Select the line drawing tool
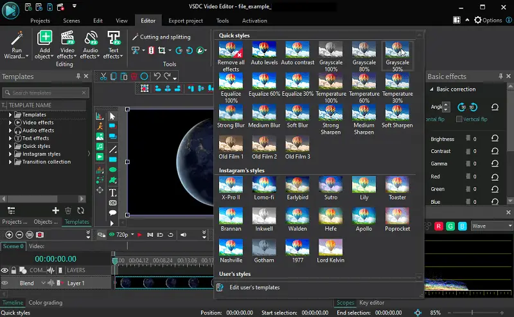Image resolution: width=514 pixels, height=317 pixels. pyautogui.click(x=112, y=149)
